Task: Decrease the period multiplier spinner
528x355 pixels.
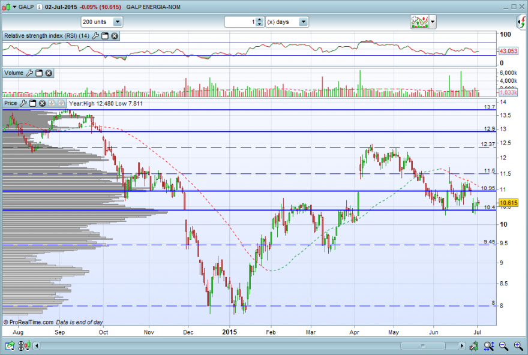Action: click(x=259, y=24)
